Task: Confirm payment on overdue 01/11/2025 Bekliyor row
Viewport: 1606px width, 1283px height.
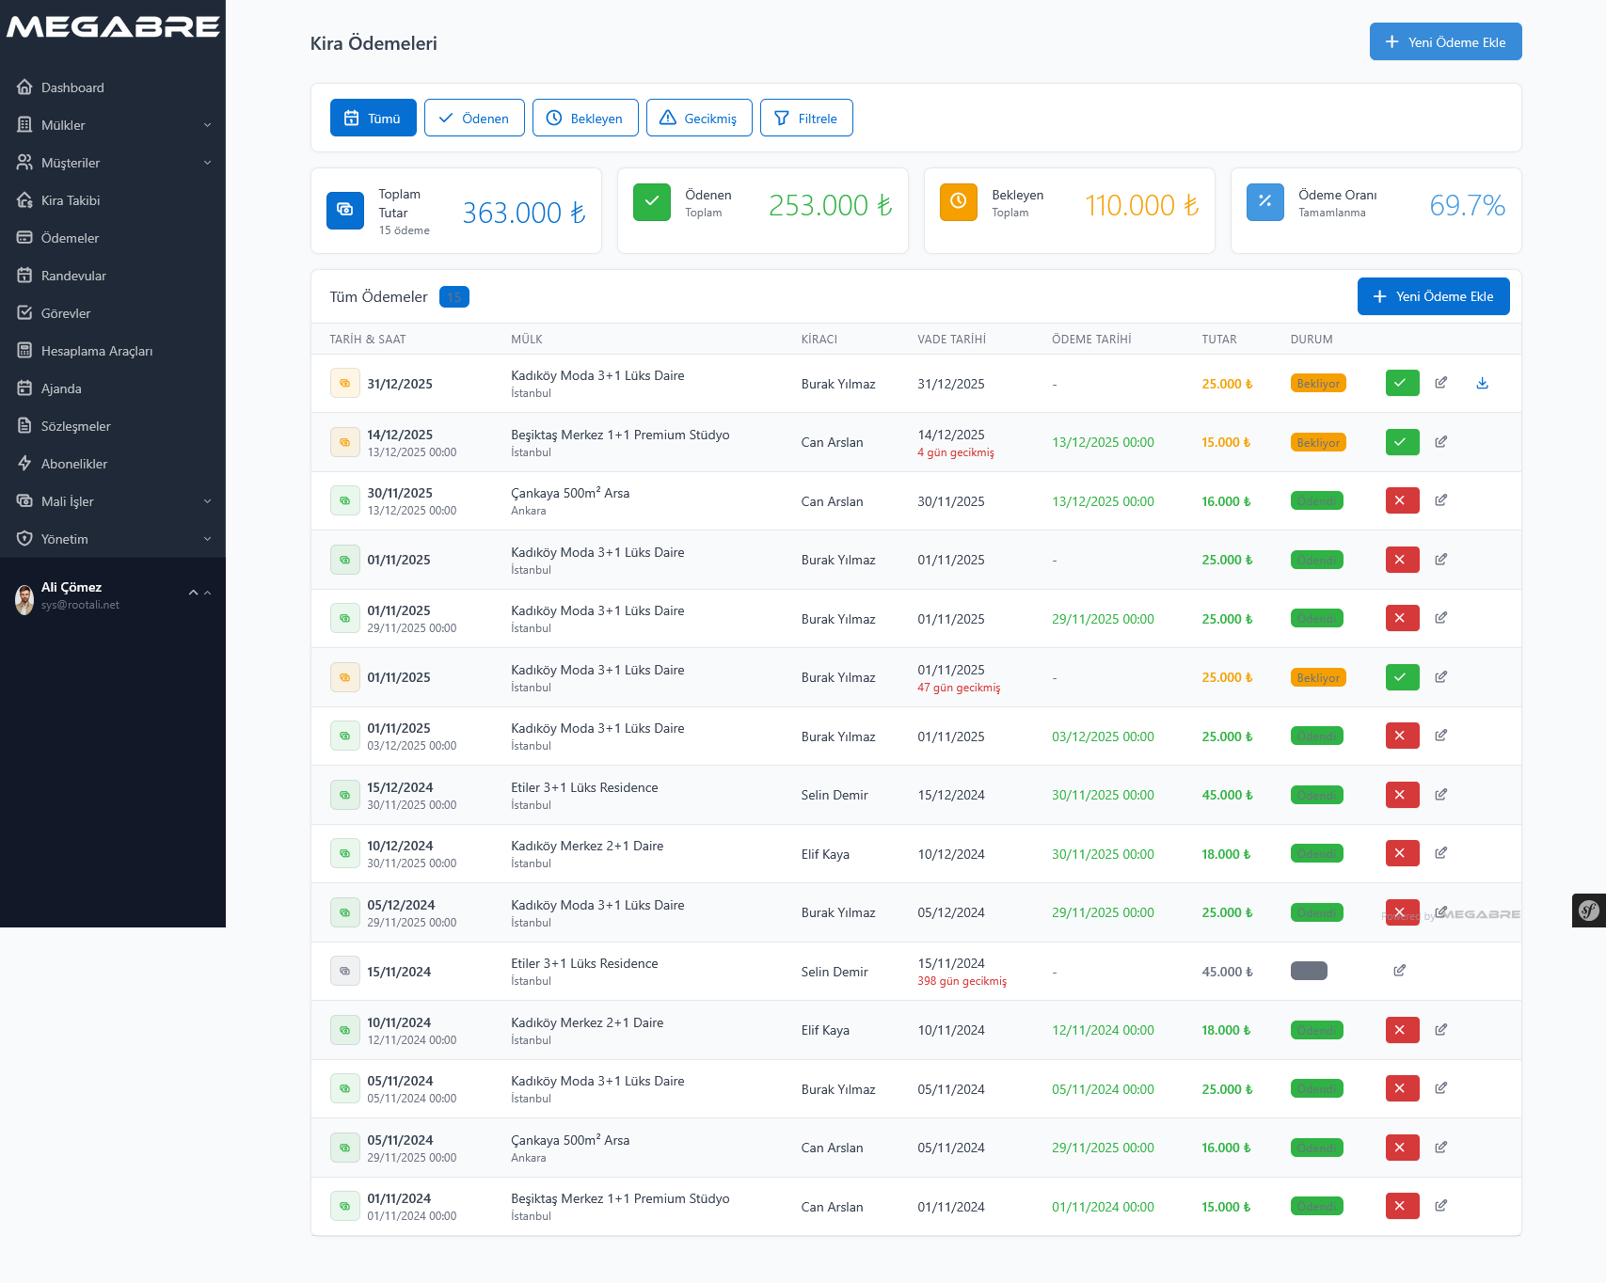Action: tap(1402, 676)
